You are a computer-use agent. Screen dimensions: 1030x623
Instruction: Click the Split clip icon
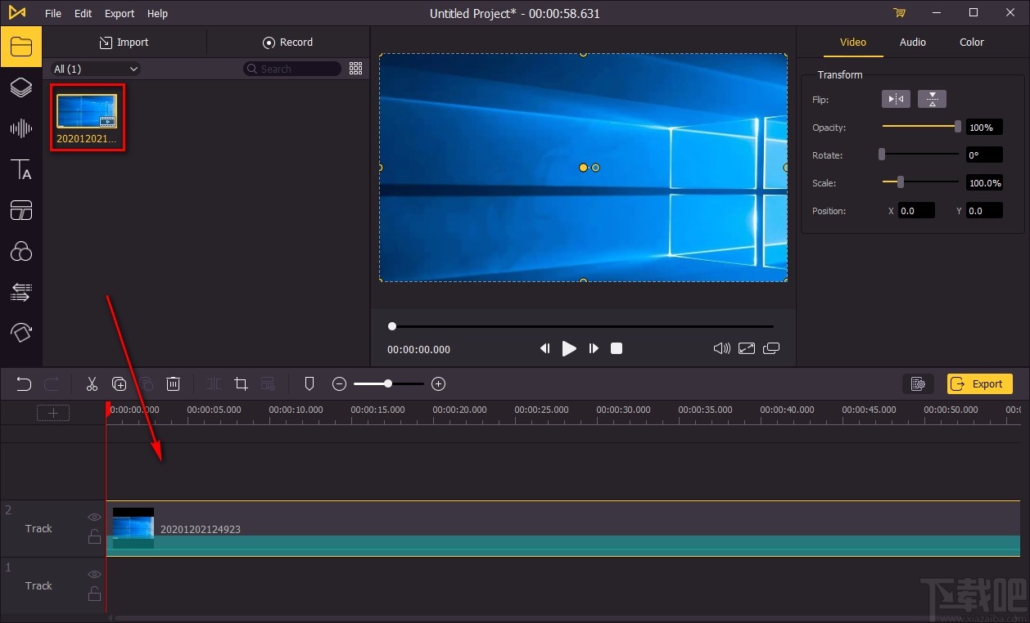pos(214,383)
